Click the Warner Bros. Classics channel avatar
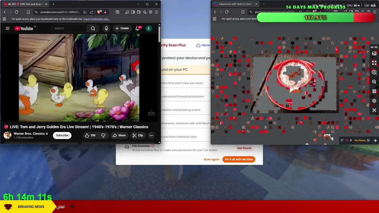The width and height of the screenshot is (379, 213). 7,135
